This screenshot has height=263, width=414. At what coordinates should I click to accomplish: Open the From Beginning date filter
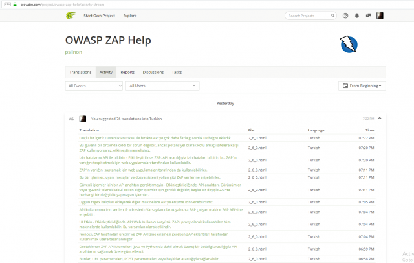pyautogui.click(x=362, y=86)
